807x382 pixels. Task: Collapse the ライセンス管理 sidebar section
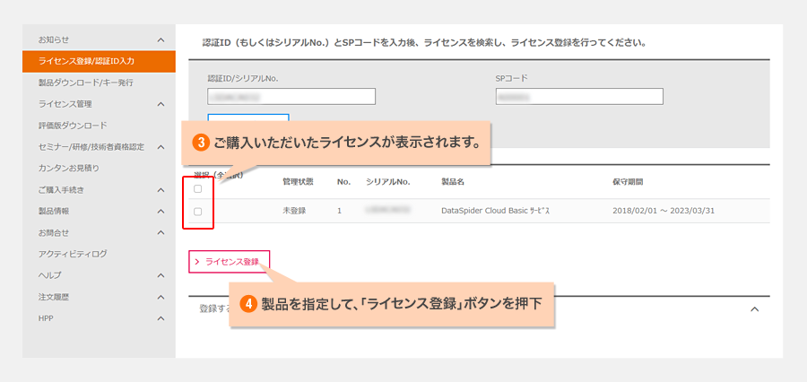click(161, 104)
